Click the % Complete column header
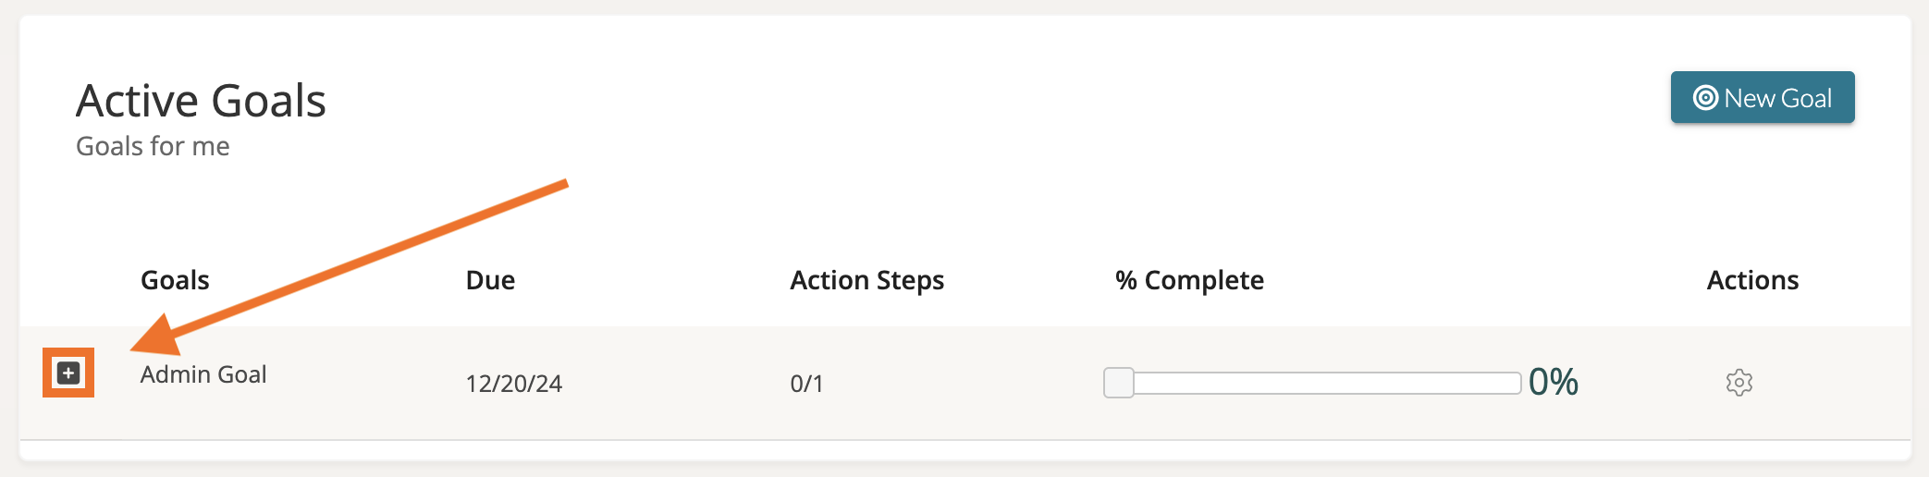This screenshot has height=477, width=1929. click(x=1189, y=280)
